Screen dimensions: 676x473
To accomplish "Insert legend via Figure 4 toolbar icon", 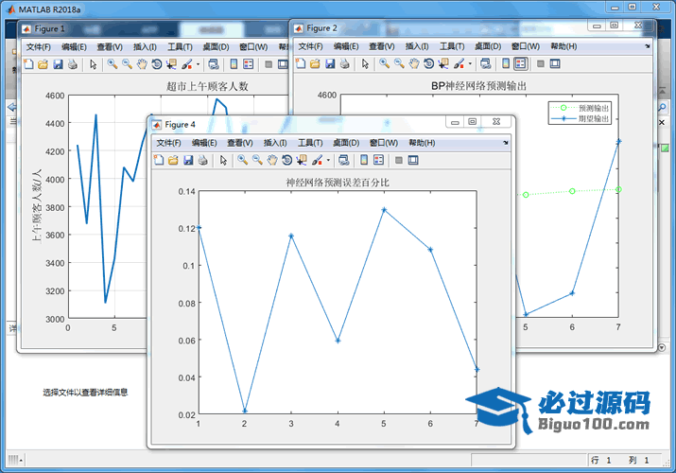I will tap(378, 161).
